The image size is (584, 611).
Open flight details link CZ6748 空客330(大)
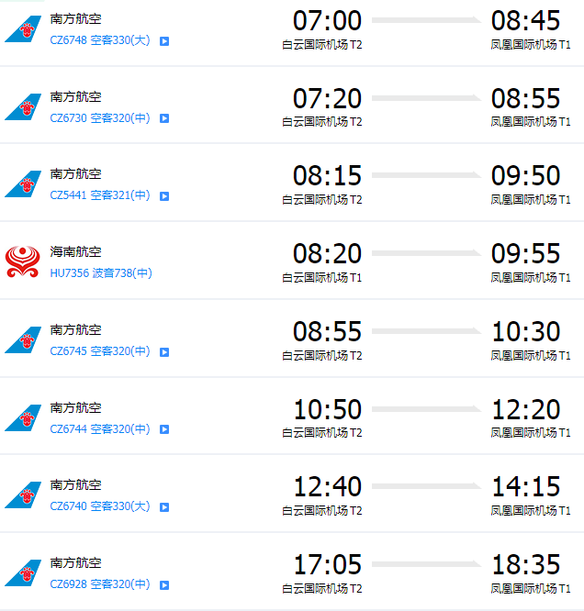100,40
